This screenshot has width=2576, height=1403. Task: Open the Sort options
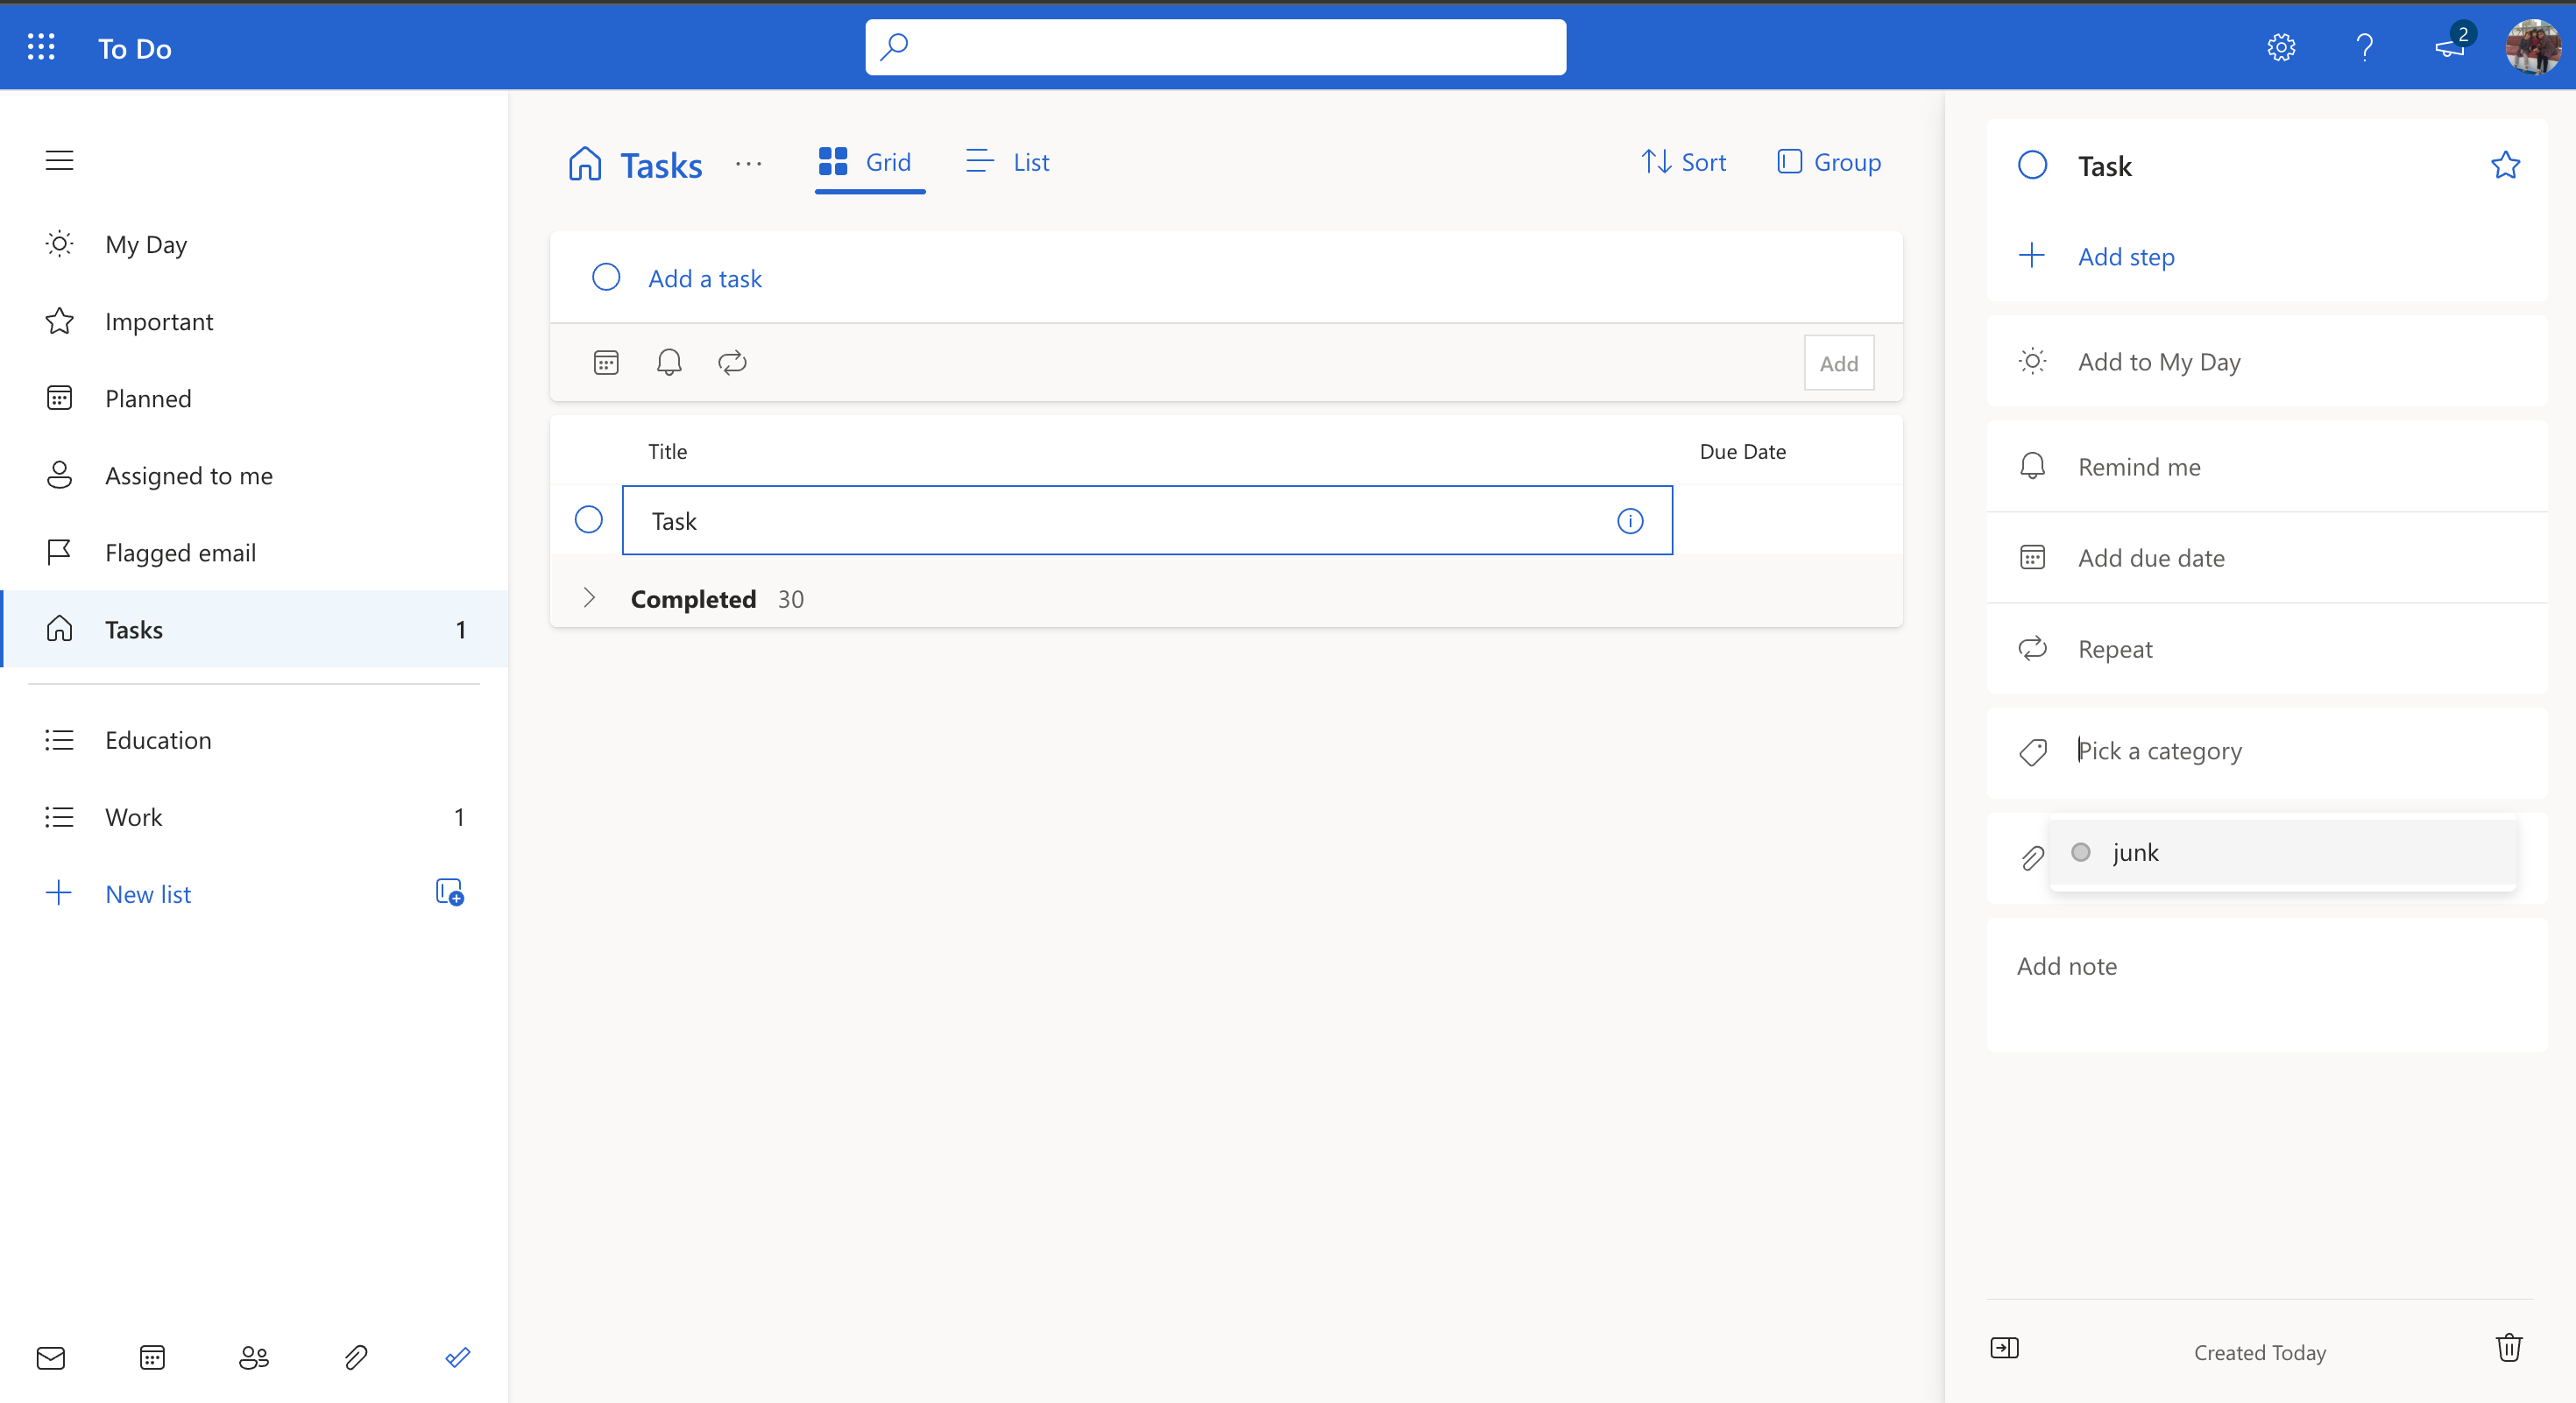(x=1684, y=162)
